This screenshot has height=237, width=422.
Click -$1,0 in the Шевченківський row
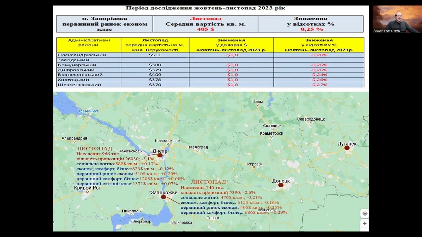point(231,85)
